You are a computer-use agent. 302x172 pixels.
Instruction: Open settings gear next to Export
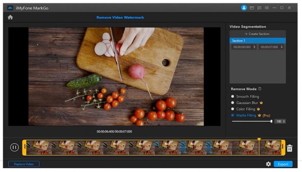[268, 164]
